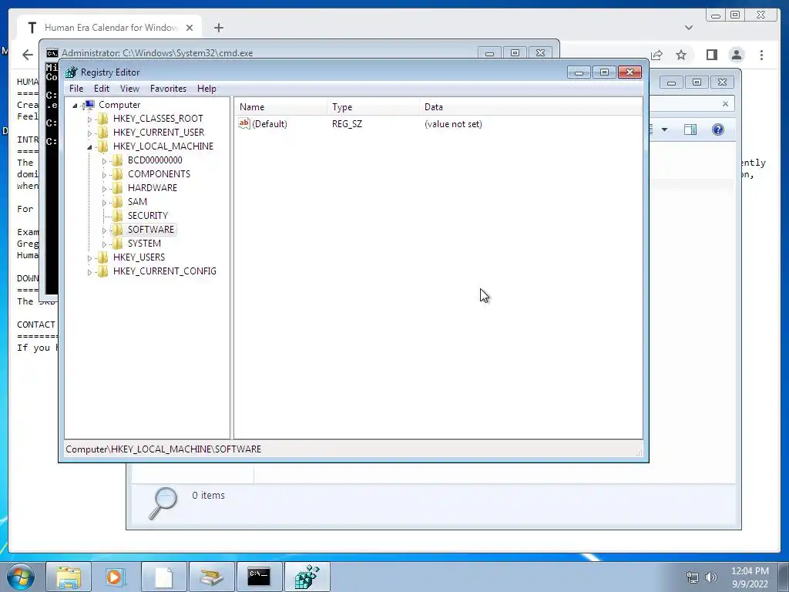Expand the HKEY_CURRENT_USER key
This screenshot has height=592, width=789.
[89, 133]
